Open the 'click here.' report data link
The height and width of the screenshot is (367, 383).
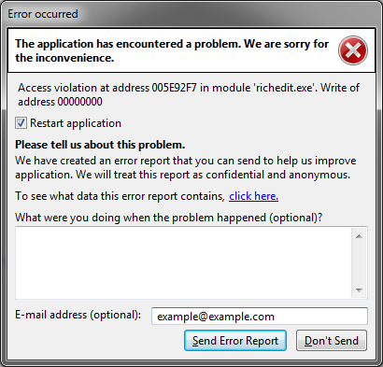coord(253,196)
